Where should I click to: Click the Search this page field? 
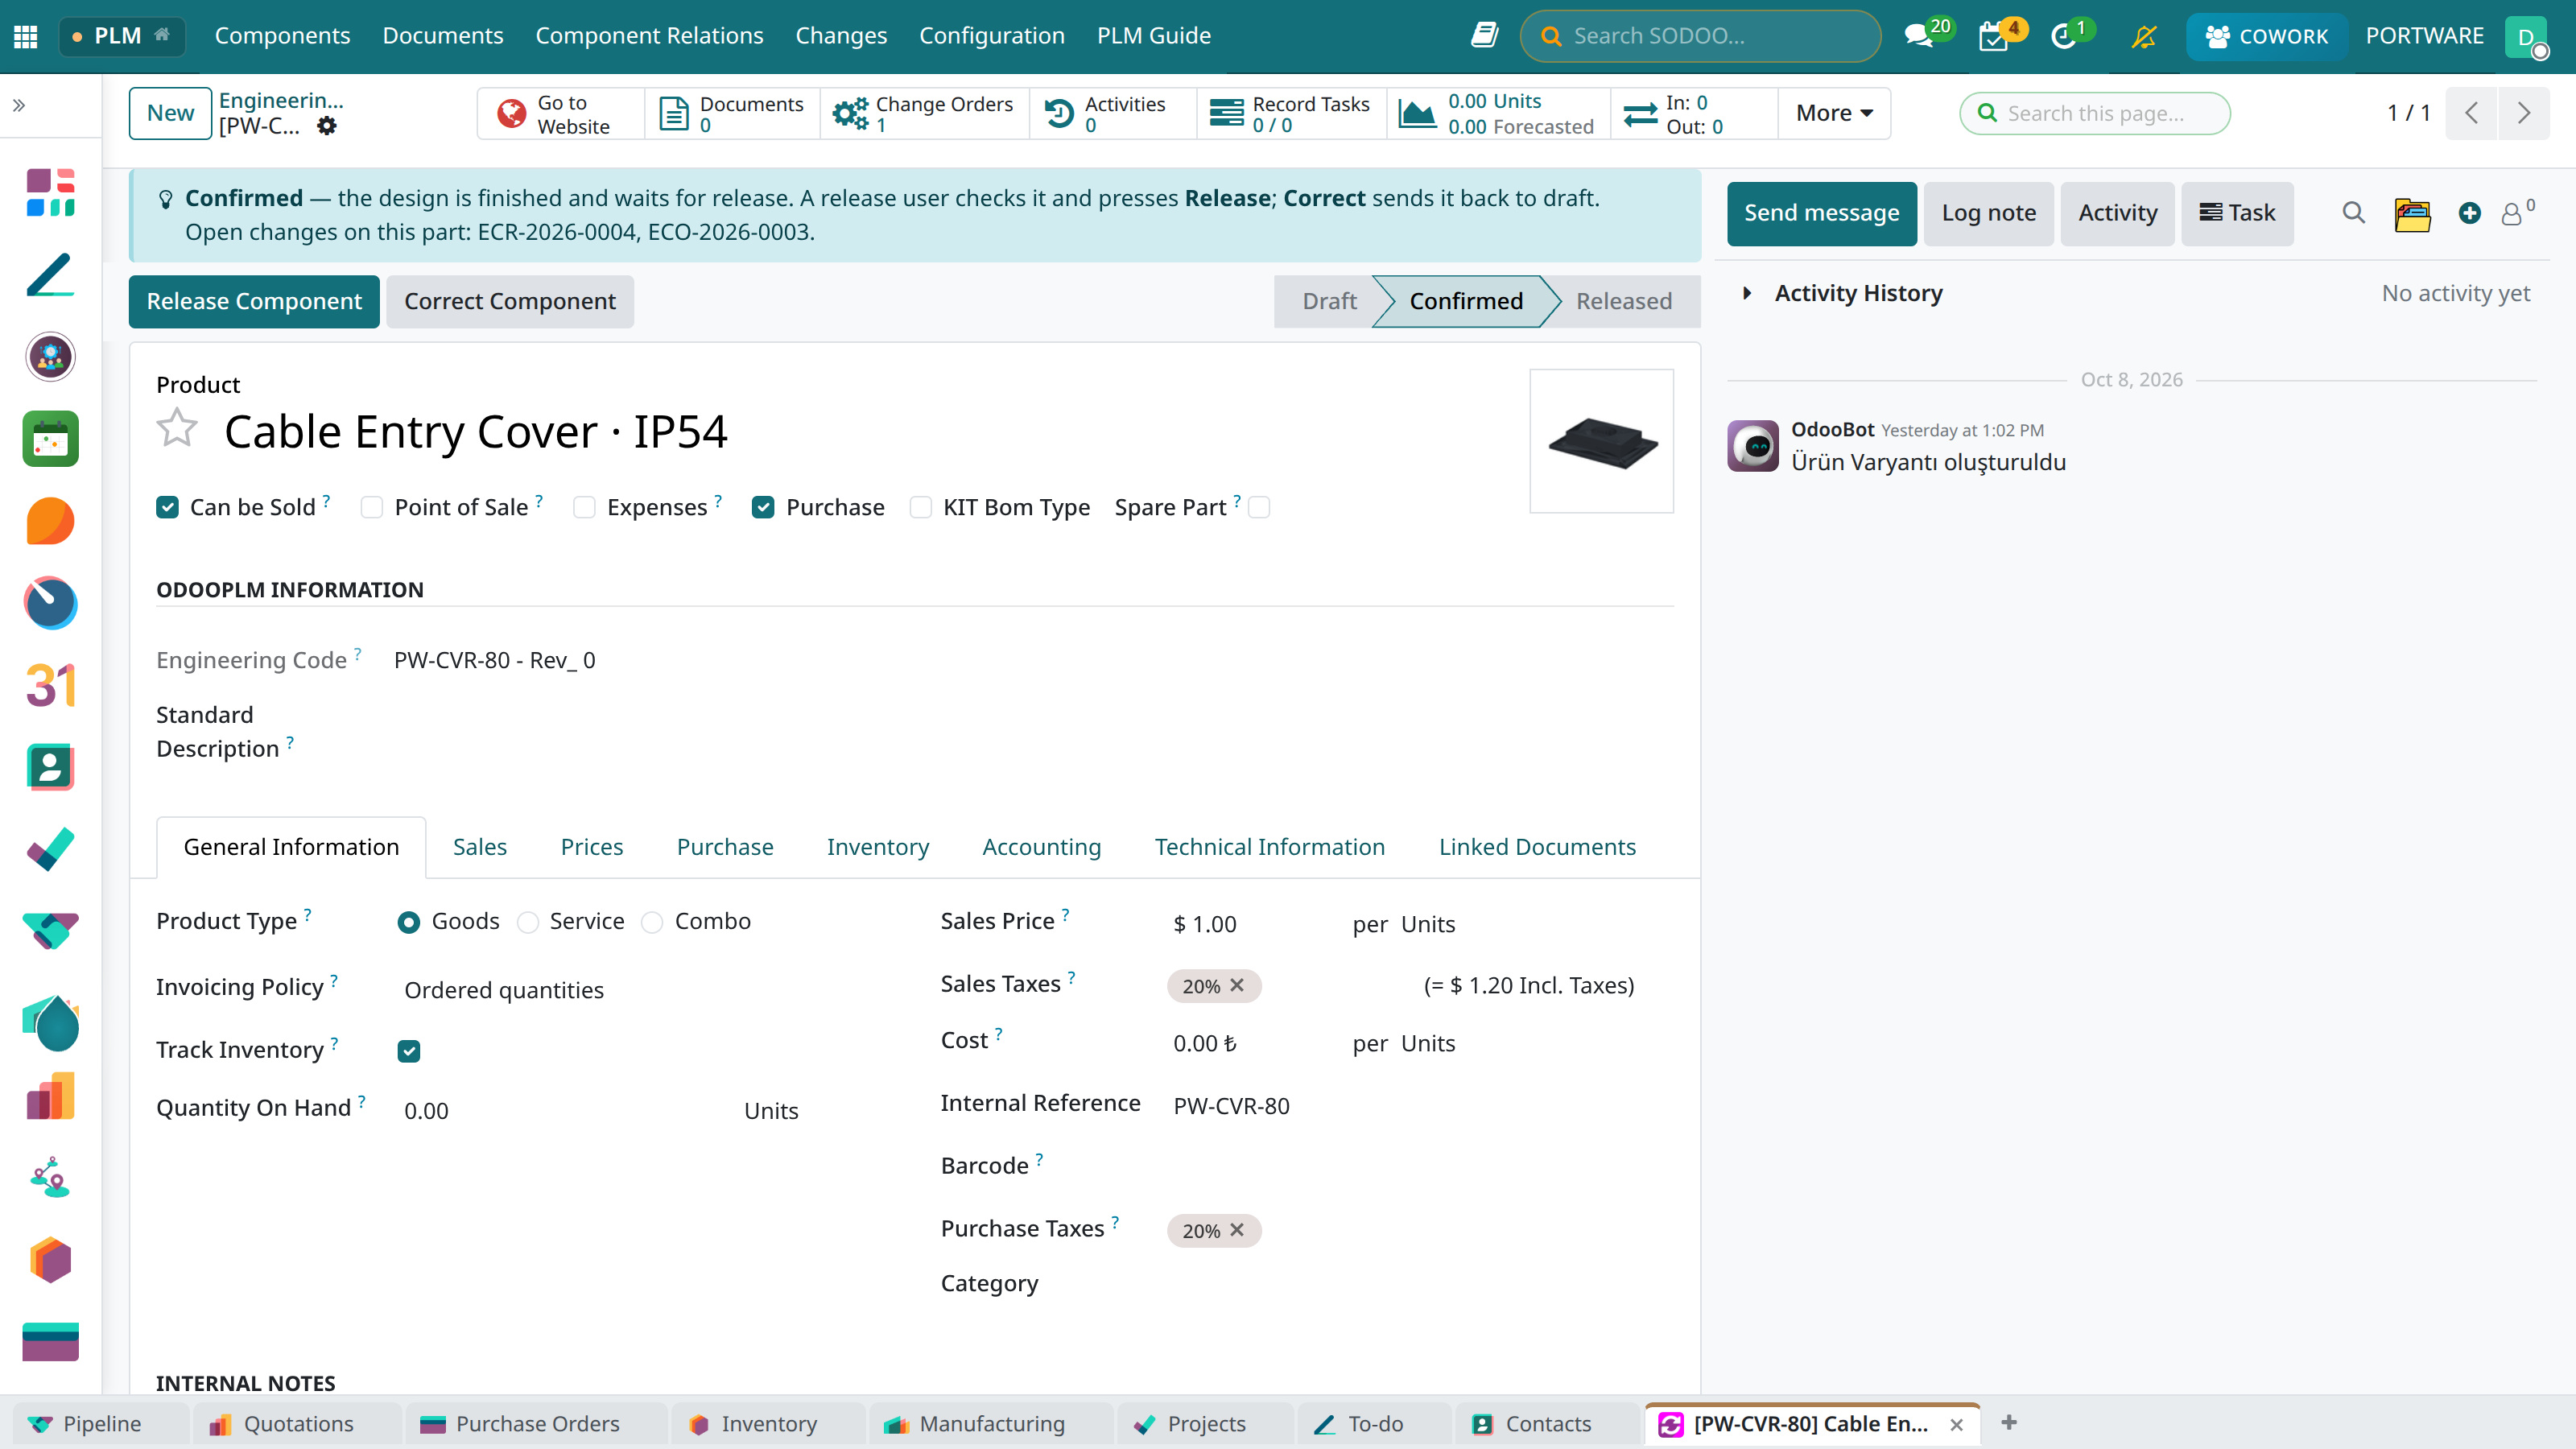pyautogui.click(x=2095, y=113)
